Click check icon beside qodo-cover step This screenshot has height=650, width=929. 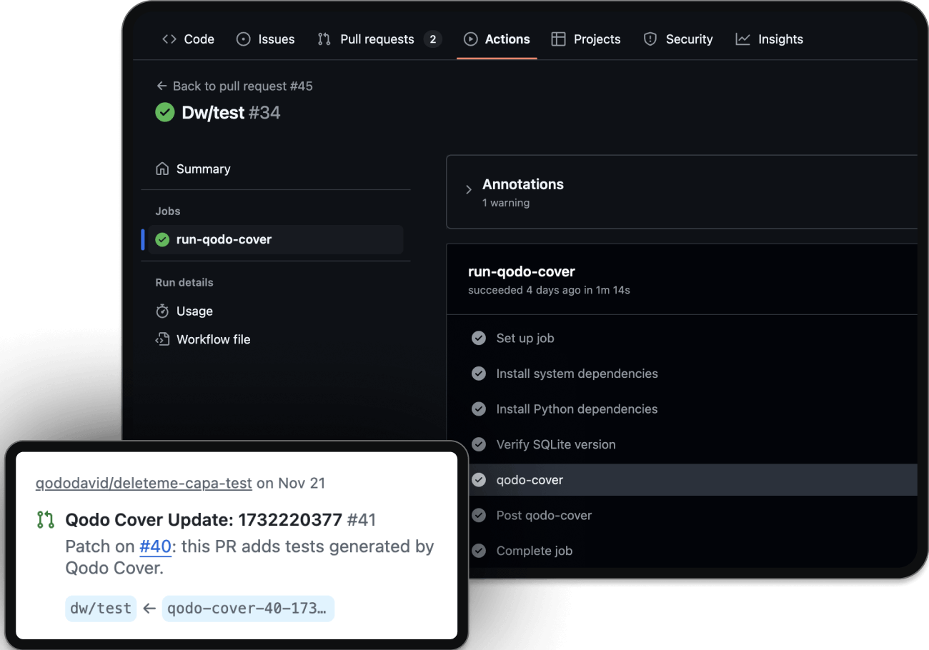click(479, 480)
